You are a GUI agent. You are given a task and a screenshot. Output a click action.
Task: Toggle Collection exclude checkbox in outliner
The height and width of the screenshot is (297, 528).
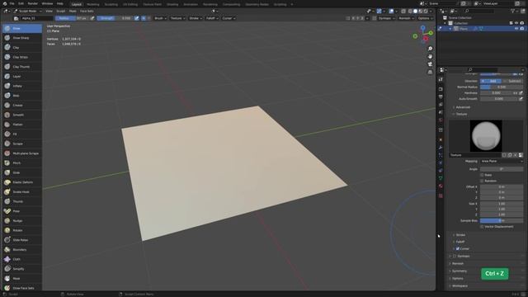click(511, 23)
